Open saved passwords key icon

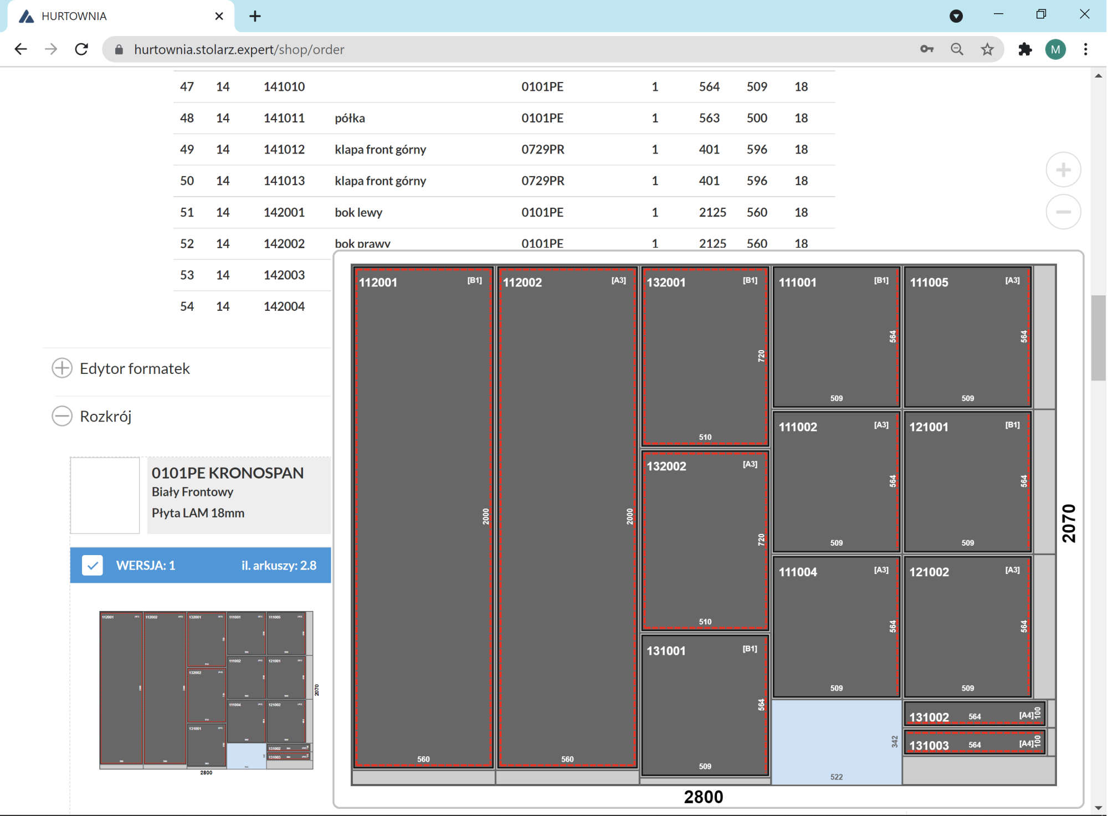pyautogui.click(x=926, y=49)
